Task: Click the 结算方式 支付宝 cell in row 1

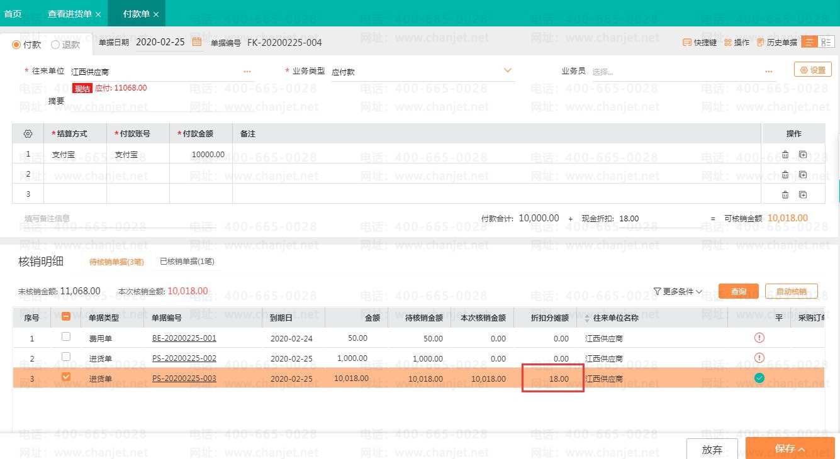Action: click(75, 154)
